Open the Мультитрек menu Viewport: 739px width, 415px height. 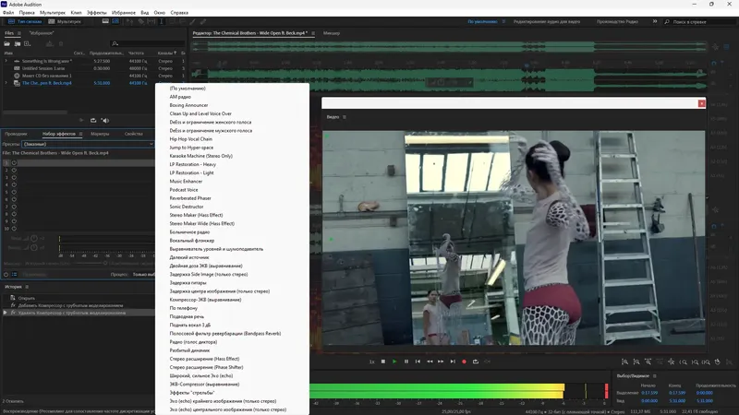pyautogui.click(x=53, y=13)
